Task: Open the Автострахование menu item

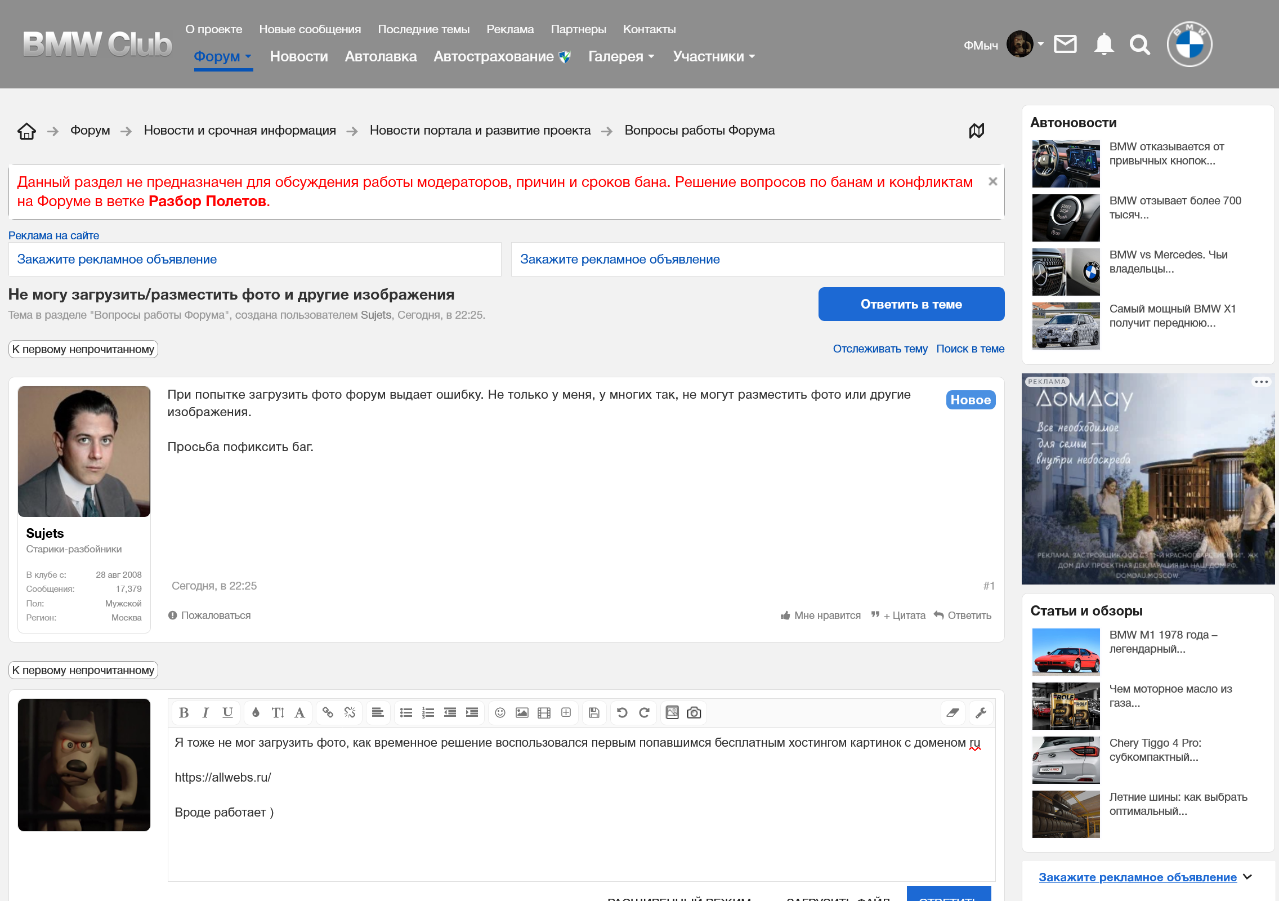Action: [502, 56]
